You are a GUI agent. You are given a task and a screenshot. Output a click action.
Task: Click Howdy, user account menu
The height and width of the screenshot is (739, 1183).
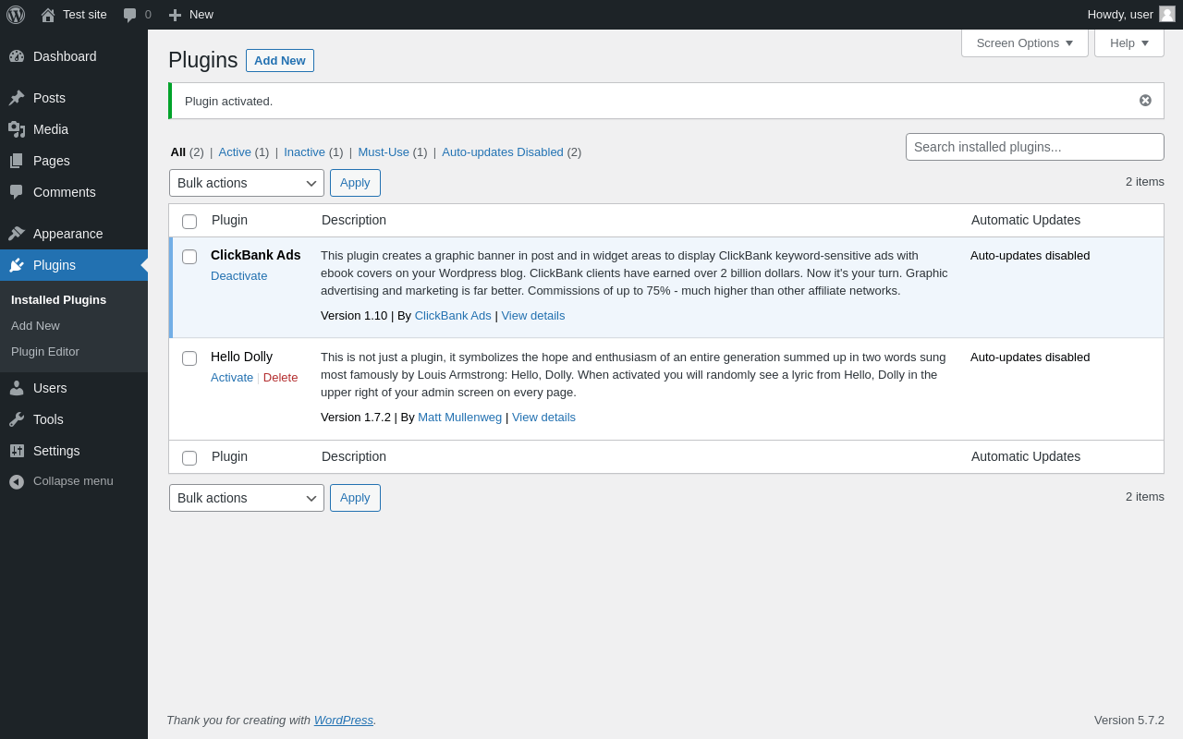pyautogui.click(x=1131, y=15)
